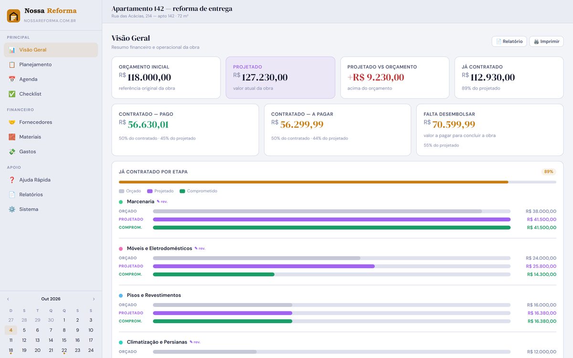This screenshot has width=573, height=358.
Task: Click the green Comprometido legend swatch
Action: point(182,191)
